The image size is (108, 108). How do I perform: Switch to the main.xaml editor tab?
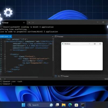click(4, 36)
